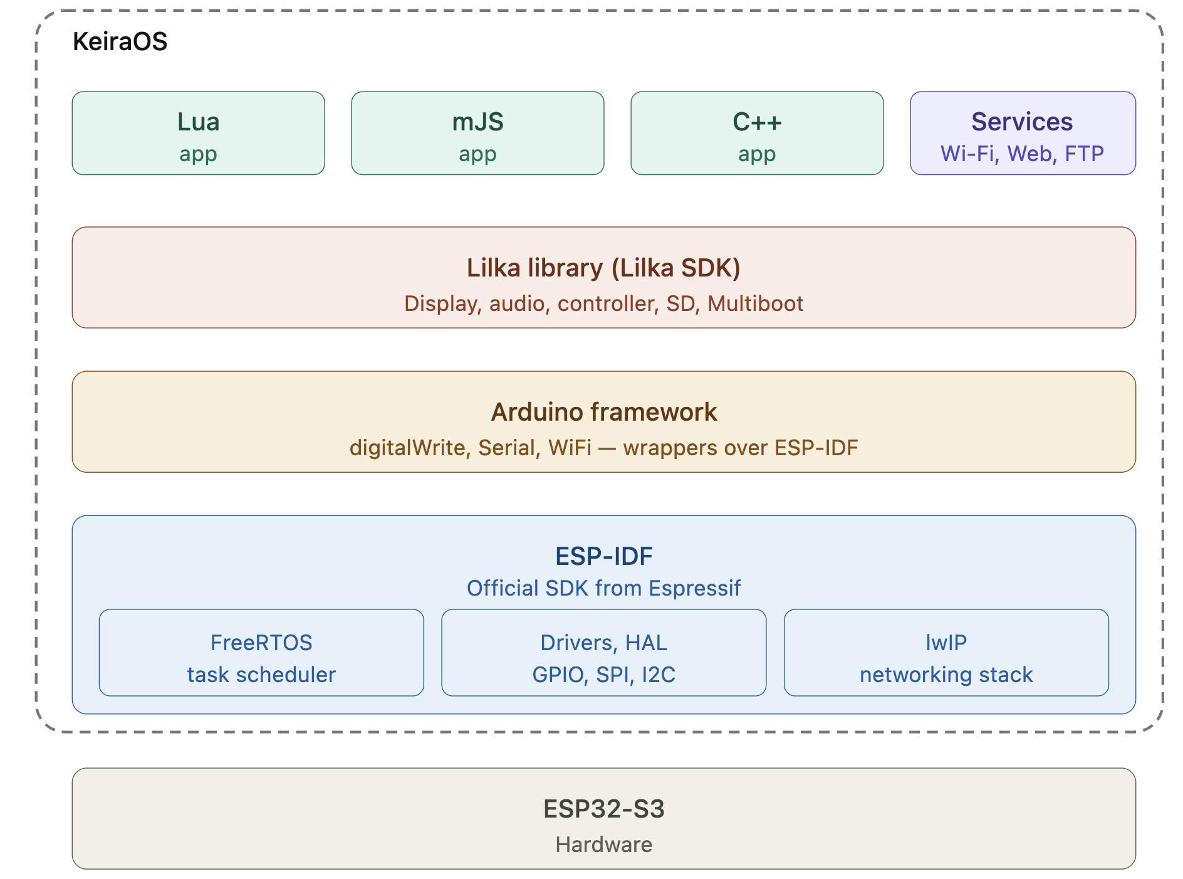Click the Lilka library (Lilka SDK) heading
The image size is (1183, 879).
(603, 268)
